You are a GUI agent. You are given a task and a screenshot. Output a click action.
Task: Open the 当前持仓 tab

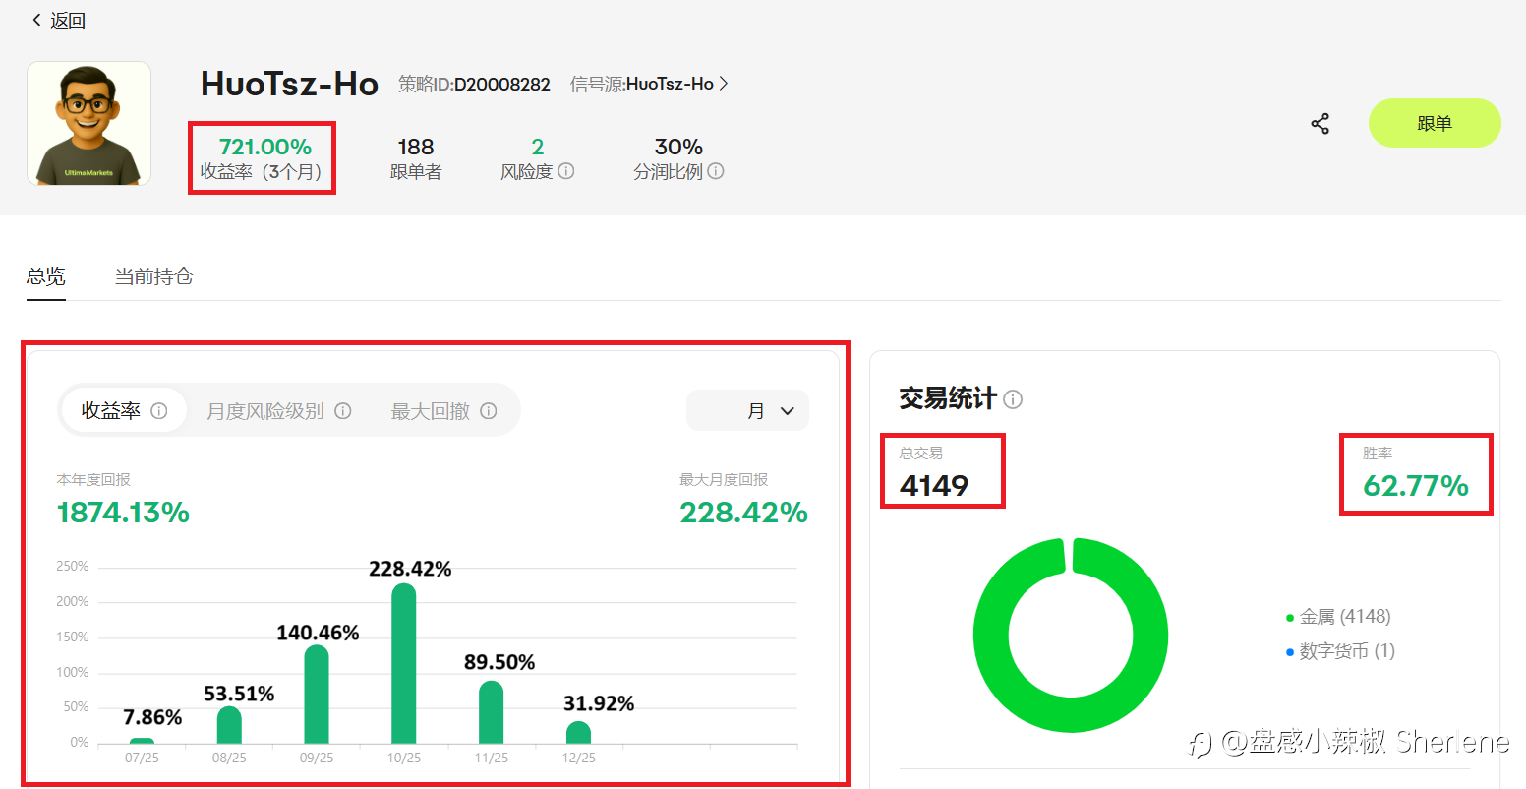point(153,276)
